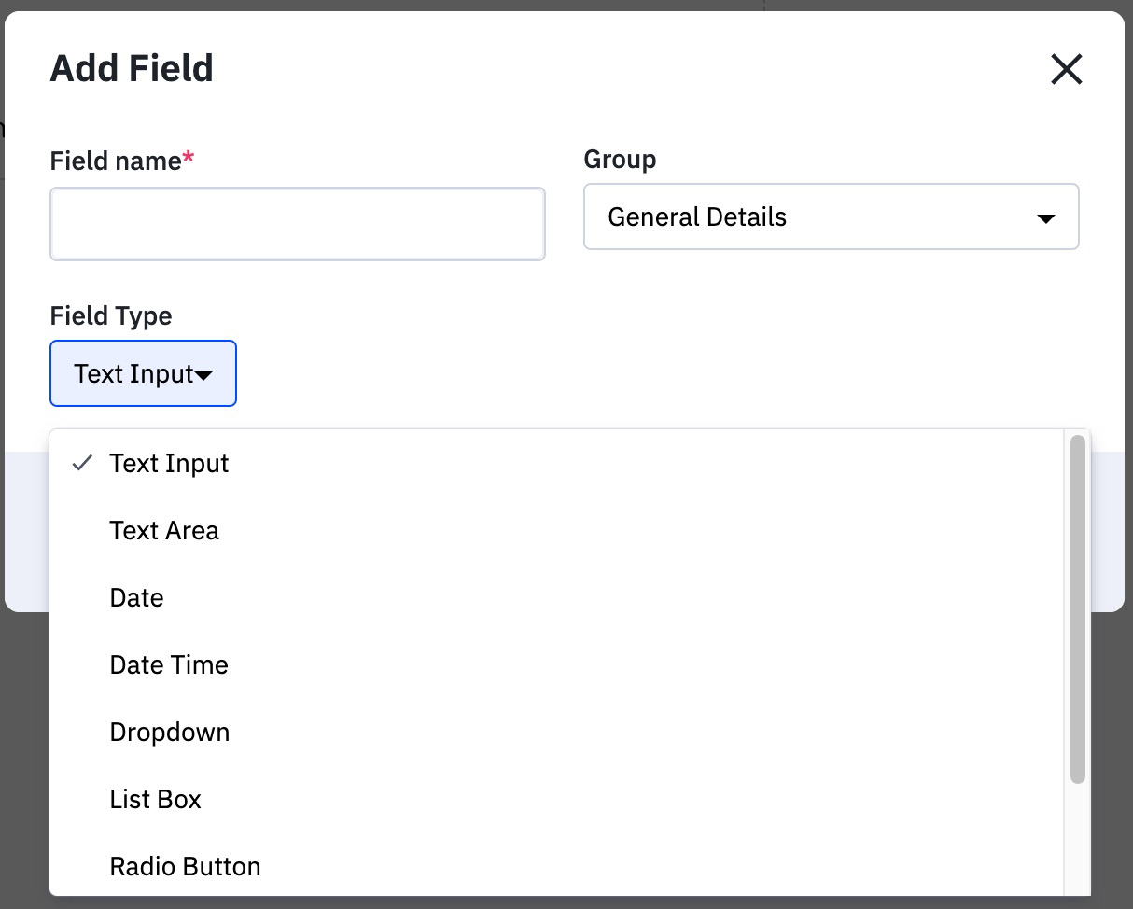1133x909 pixels.
Task: Click the field type list scrollbar thumb
Action: pyautogui.click(x=1078, y=607)
